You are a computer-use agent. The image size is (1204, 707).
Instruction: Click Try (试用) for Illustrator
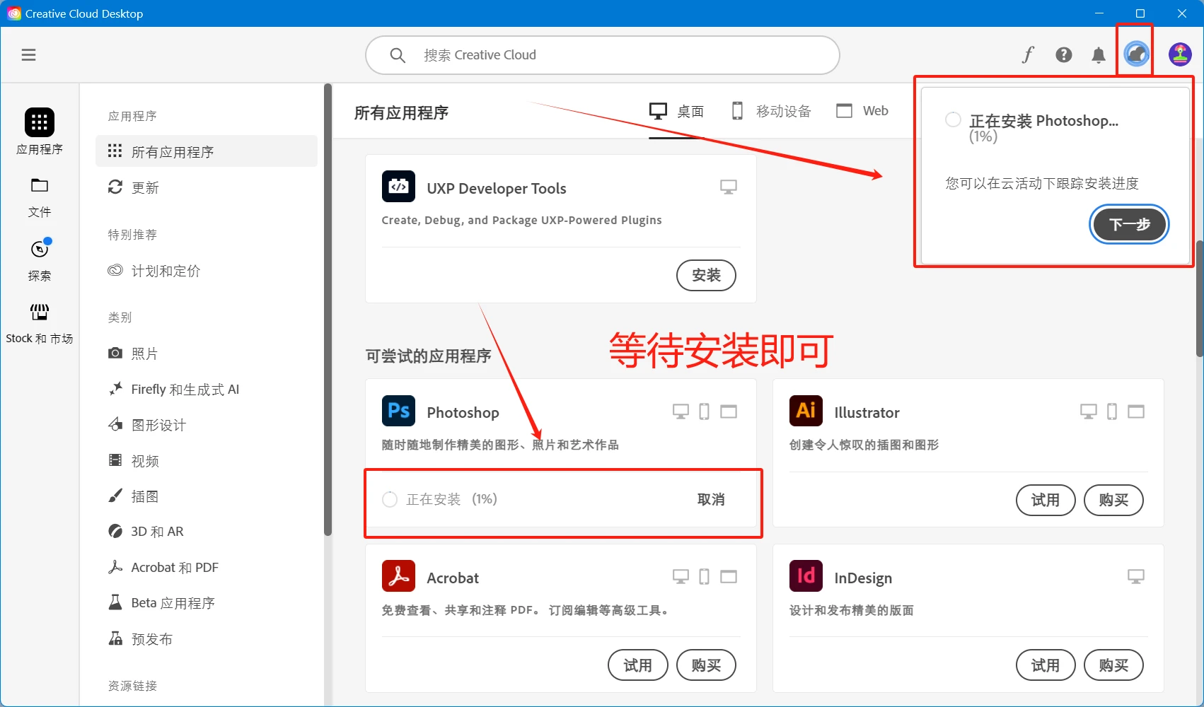(1046, 500)
